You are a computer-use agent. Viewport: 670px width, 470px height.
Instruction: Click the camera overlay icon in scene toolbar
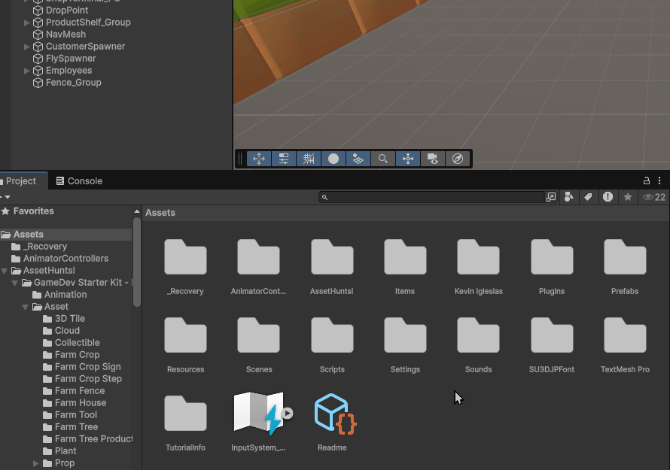[x=432, y=159]
